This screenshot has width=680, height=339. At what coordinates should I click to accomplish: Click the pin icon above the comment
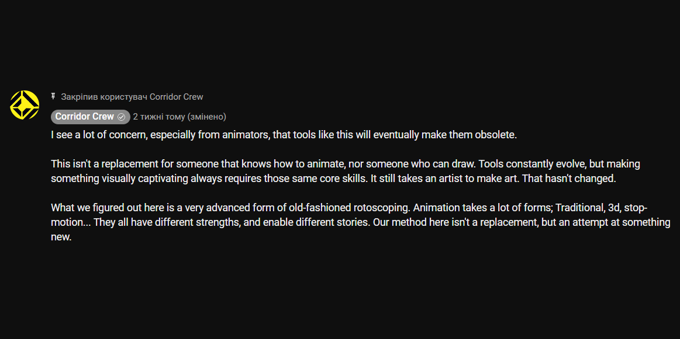[53, 96]
